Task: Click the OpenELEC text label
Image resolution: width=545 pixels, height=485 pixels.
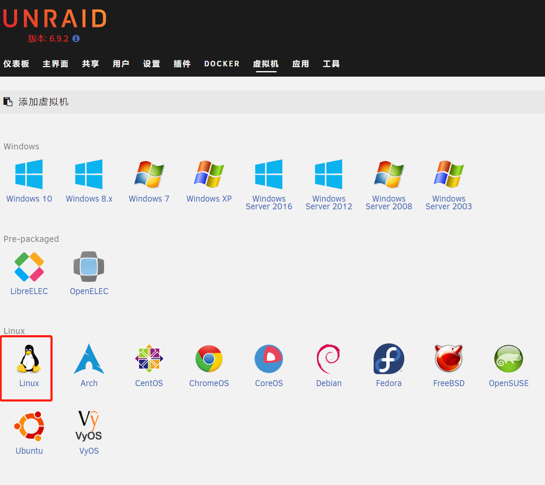Action: (x=89, y=291)
